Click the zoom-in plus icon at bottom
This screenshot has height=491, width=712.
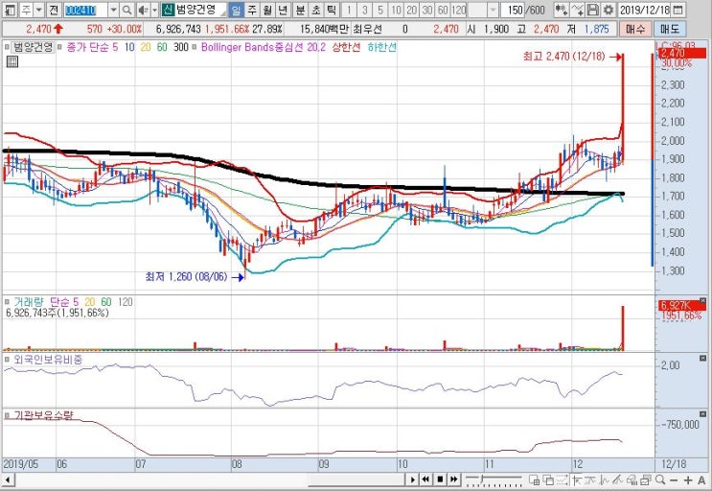[688, 479]
